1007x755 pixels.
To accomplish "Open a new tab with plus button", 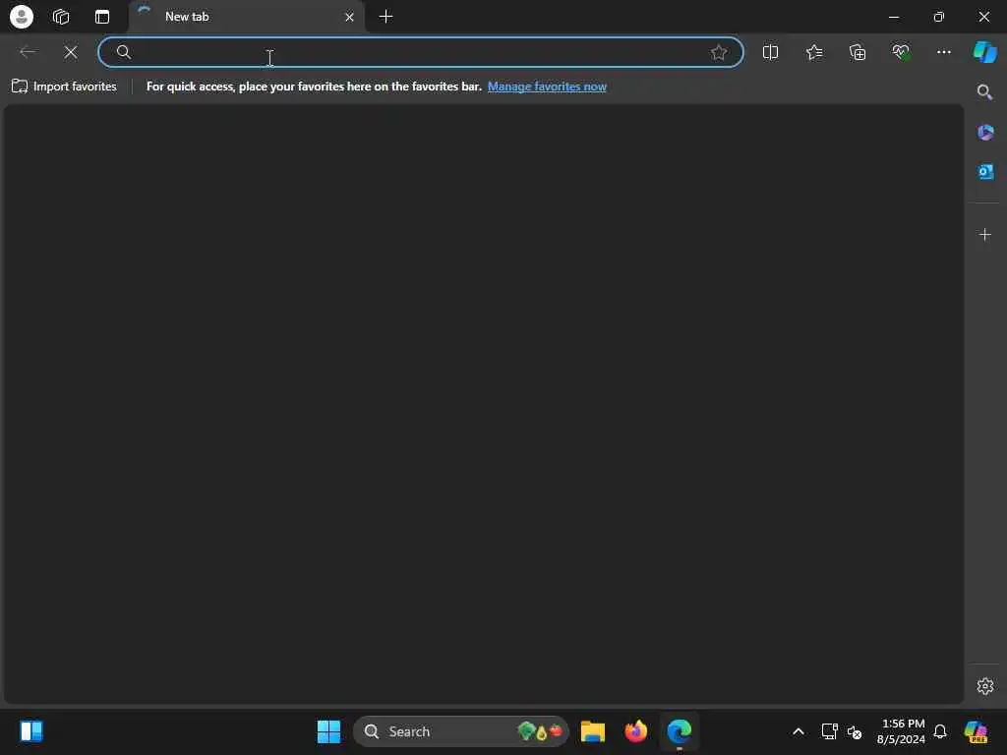I will click(x=385, y=17).
